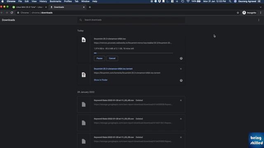Click the ISO download progress bar

pos(133,53)
